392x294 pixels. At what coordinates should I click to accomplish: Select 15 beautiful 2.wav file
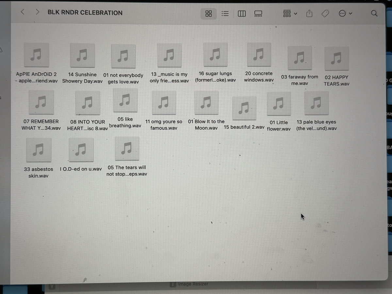(244, 108)
